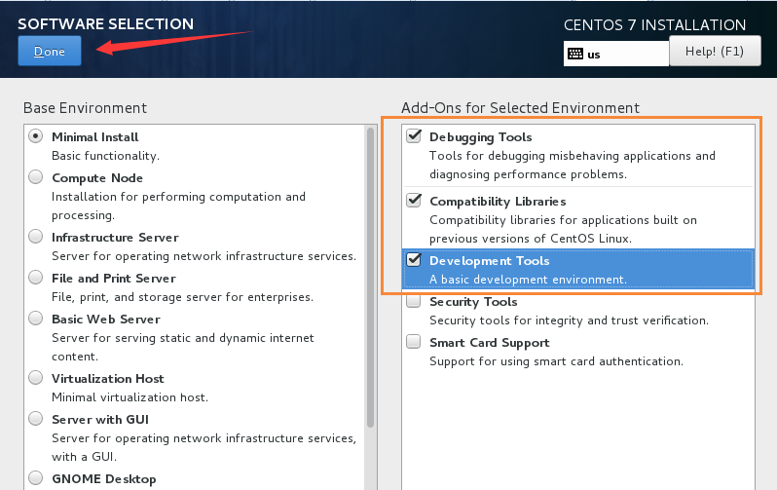This screenshot has width=777, height=490.
Task: Click 'Minimal virtualization host.' description
Action: click(129, 397)
